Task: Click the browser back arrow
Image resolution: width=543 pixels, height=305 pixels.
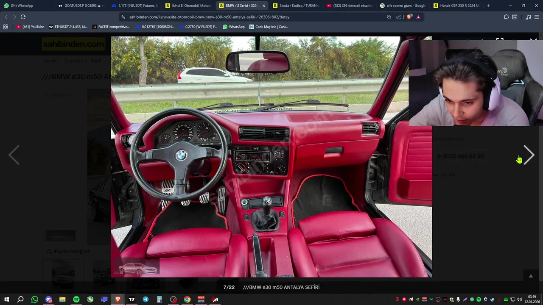Action: [6, 17]
